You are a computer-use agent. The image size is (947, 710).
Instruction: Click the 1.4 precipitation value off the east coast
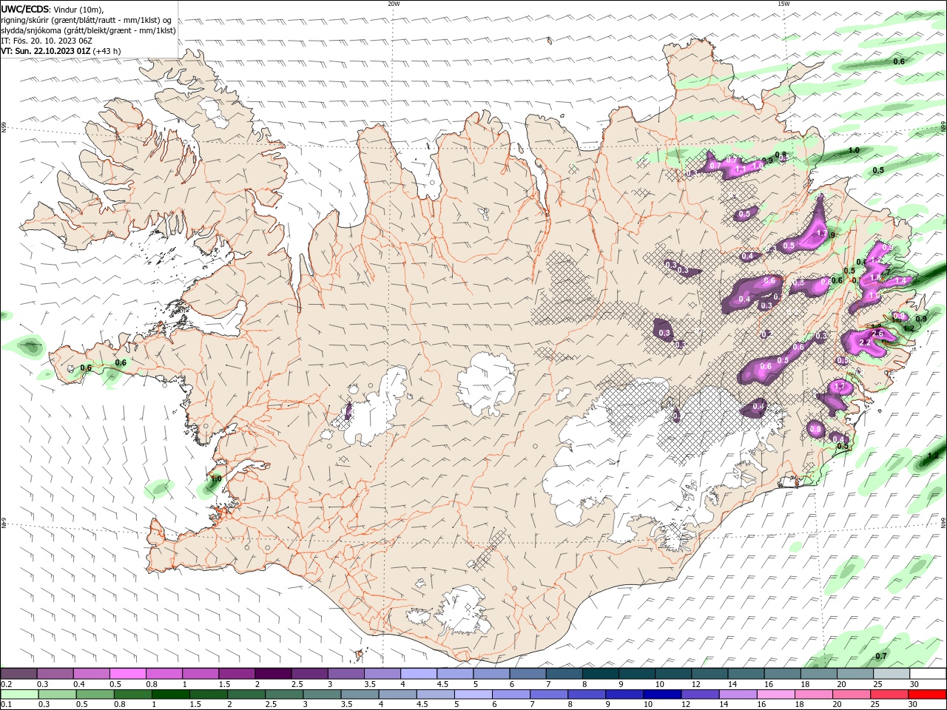click(x=901, y=281)
